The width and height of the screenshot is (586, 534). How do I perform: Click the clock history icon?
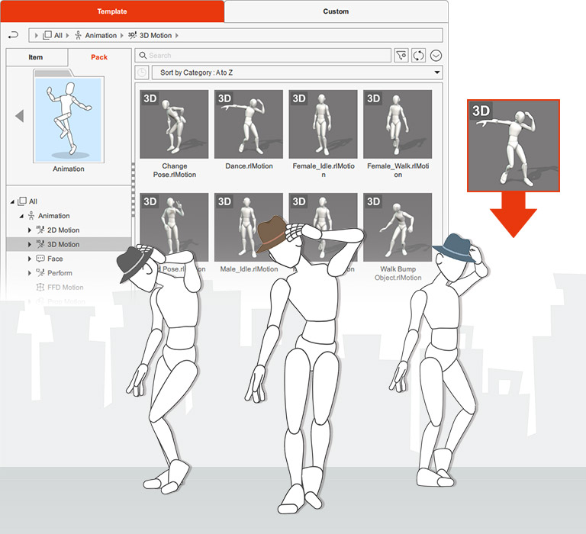142,72
